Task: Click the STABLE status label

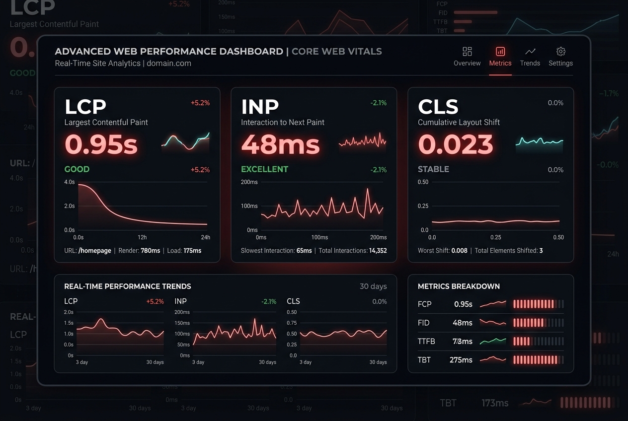Action: 433,169
